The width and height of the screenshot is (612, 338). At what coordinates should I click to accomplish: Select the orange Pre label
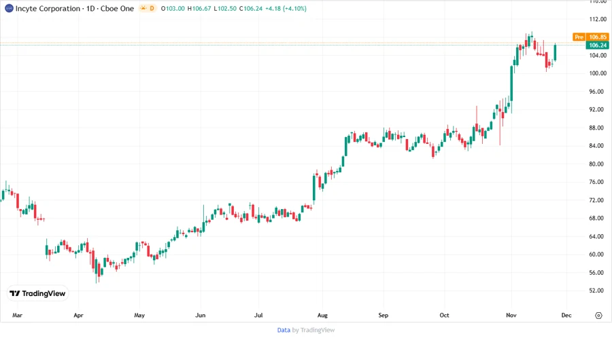click(x=579, y=37)
